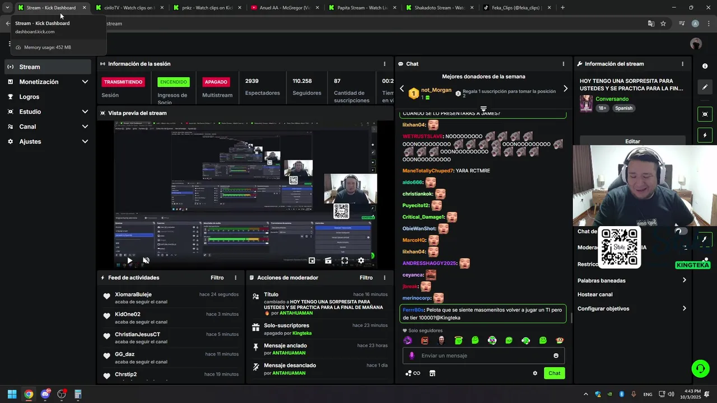The width and height of the screenshot is (717, 403).
Task: Click the 18+ tag
Action: pyautogui.click(x=602, y=108)
